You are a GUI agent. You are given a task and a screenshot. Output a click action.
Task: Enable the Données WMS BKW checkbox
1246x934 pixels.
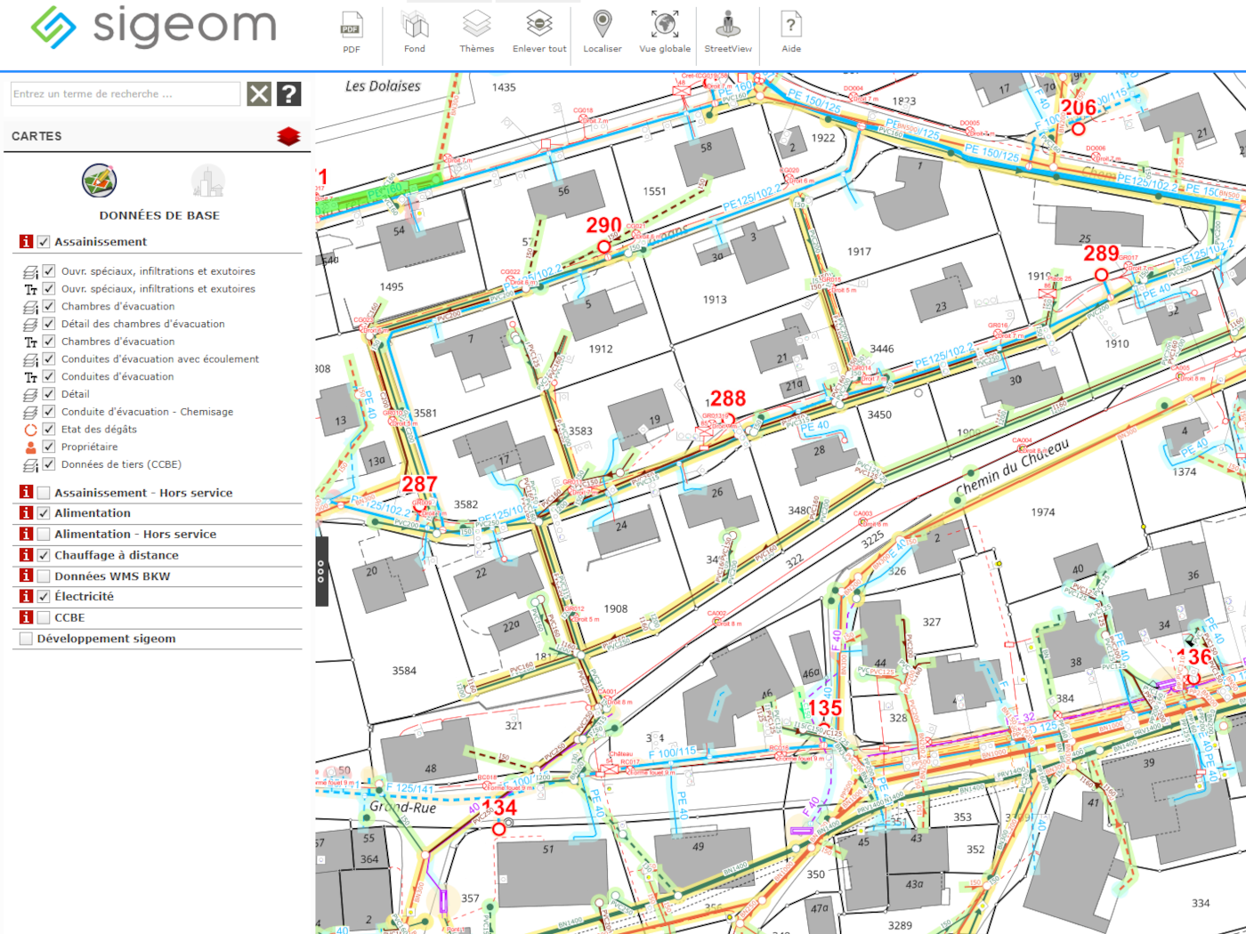(x=44, y=576)
